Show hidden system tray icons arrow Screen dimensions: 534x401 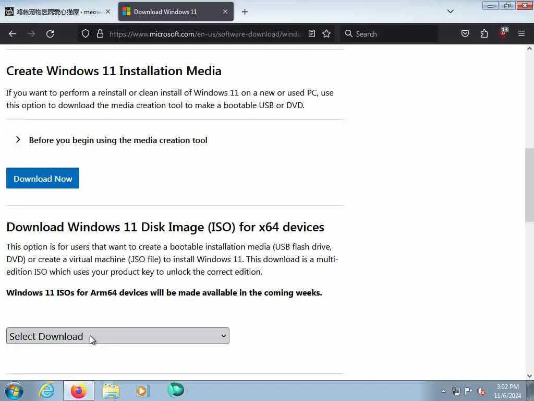click(x=443, y=392)
